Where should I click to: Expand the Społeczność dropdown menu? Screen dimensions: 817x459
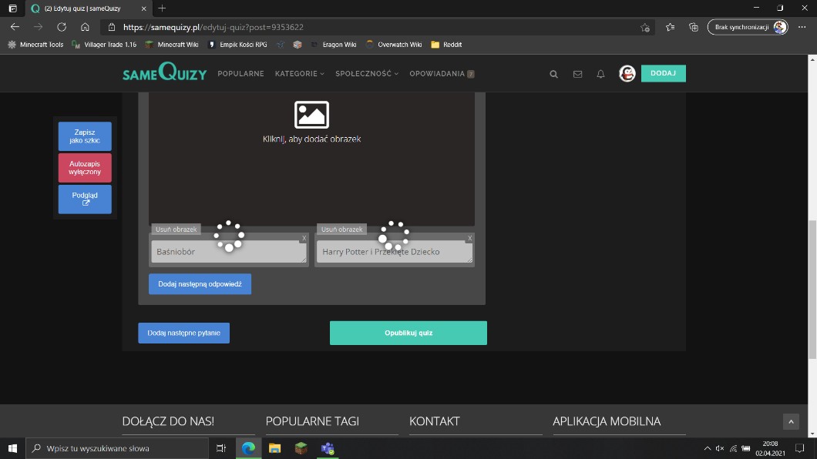[365, 74]
